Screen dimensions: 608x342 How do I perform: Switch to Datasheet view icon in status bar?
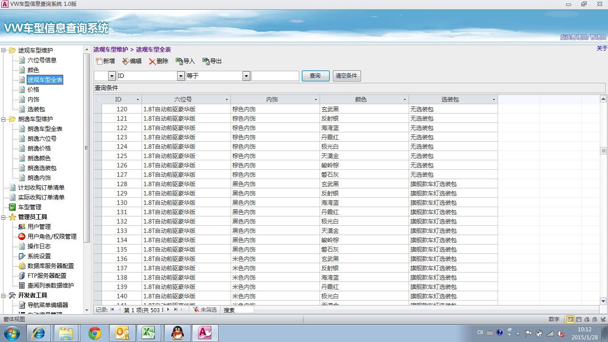579,319
